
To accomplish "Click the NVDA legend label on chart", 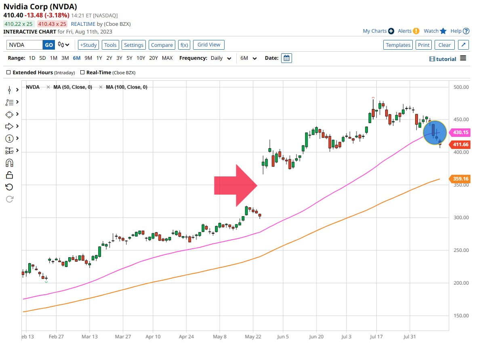I will tap(33, 87).
